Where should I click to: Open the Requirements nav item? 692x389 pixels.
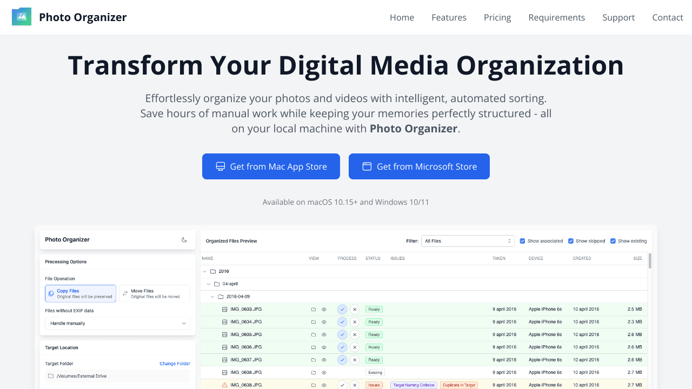coord(557,17)
